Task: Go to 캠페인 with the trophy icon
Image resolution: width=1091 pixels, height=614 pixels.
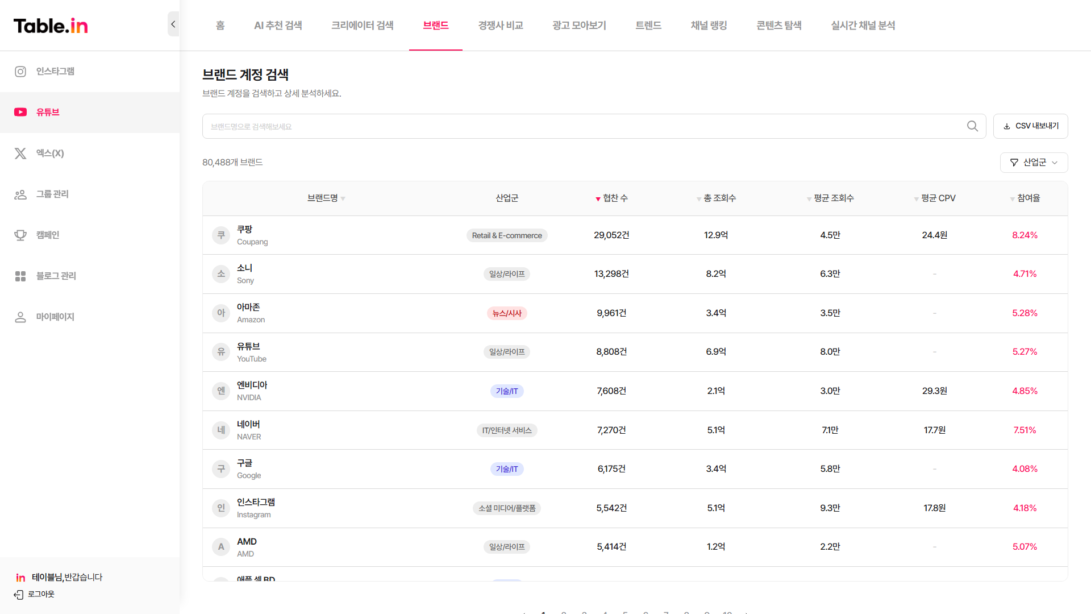Action: click(20, 235)
